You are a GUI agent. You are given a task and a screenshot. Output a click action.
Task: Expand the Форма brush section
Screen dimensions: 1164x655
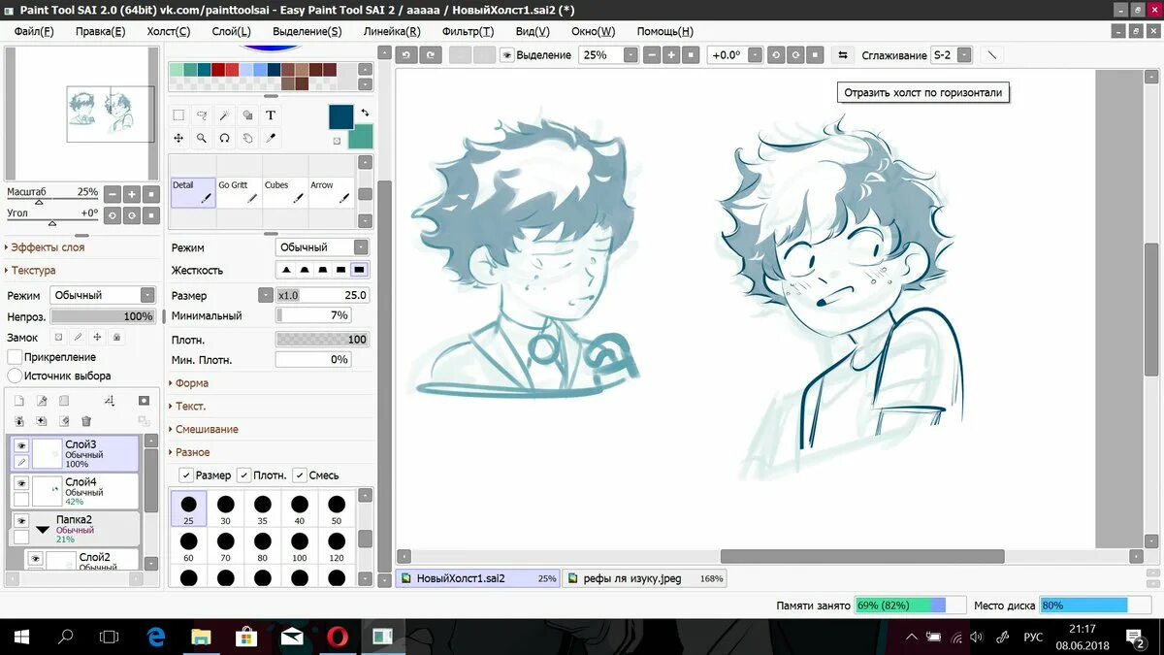(x=191, y=383)
